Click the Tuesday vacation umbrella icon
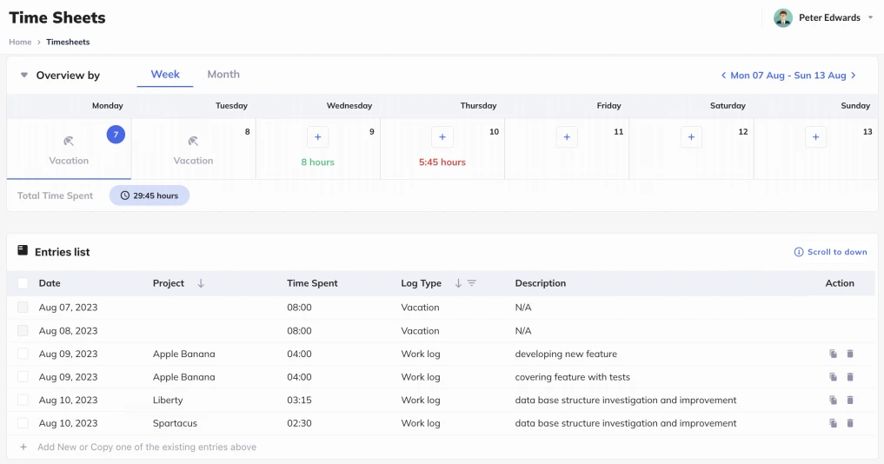This screenshot has width=884, height=464. click(x=193, y=141)
